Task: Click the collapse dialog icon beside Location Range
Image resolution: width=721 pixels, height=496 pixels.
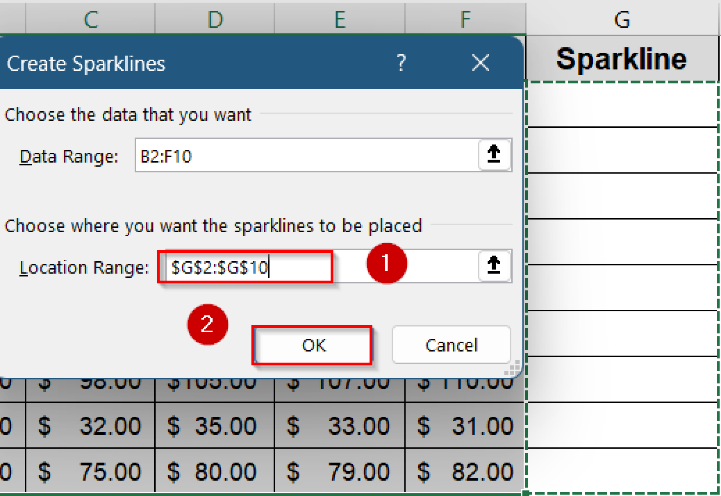Action: [494, 266]
